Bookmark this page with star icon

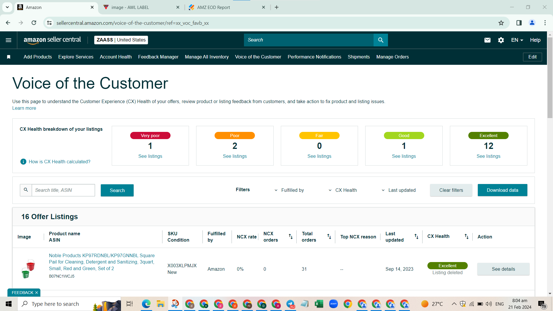point(501,23)
